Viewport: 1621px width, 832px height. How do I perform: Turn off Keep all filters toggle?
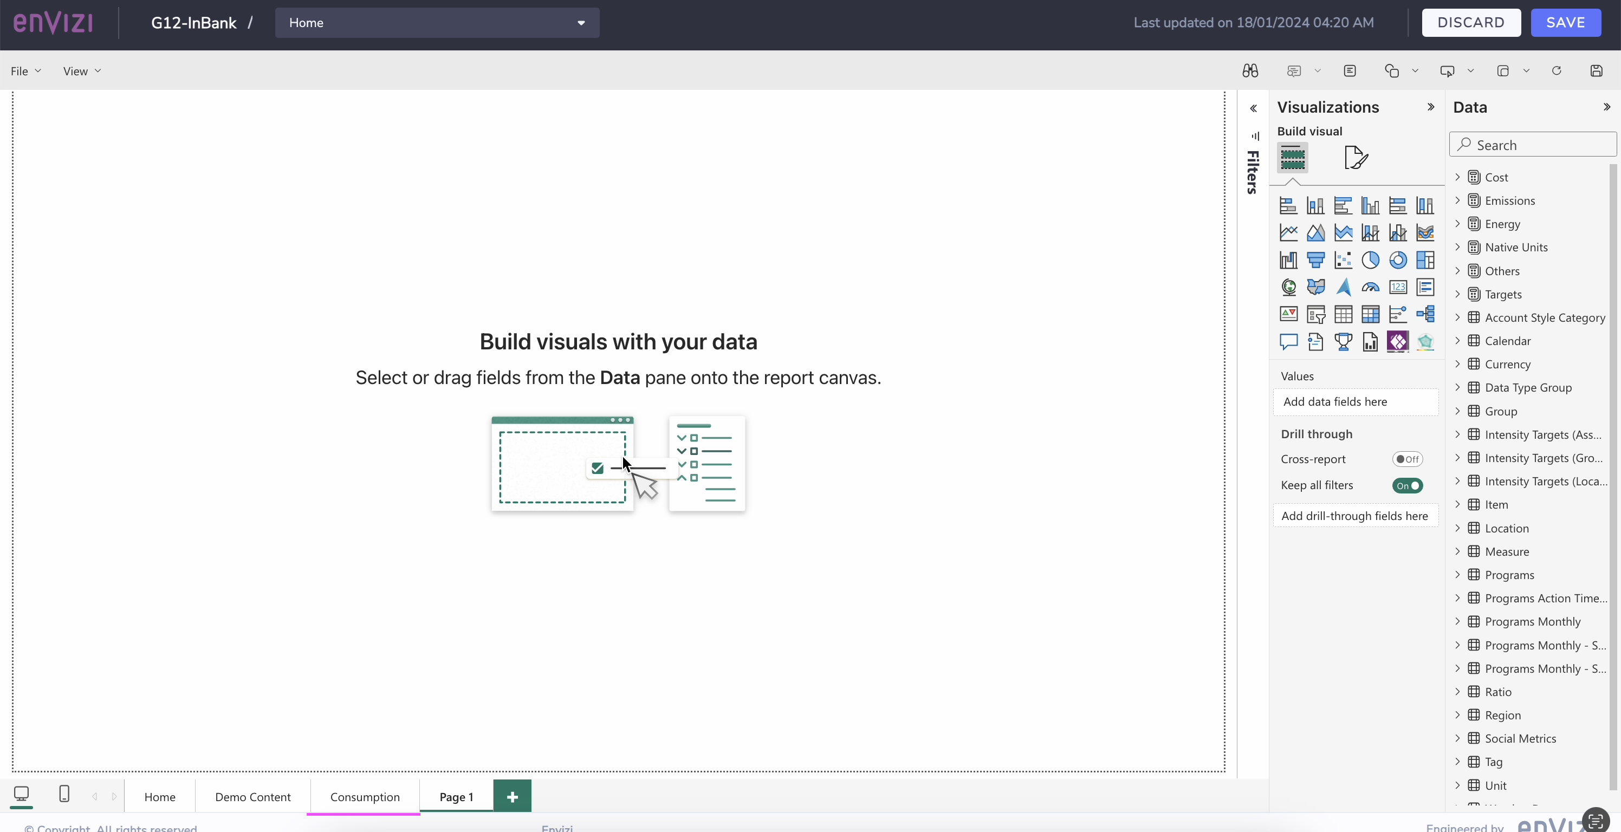1407,485
